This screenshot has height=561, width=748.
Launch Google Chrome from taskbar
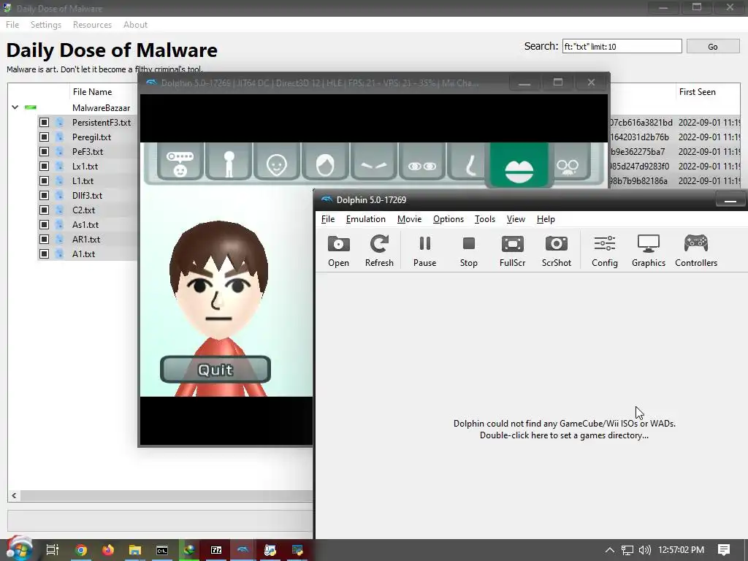point(81,550)
